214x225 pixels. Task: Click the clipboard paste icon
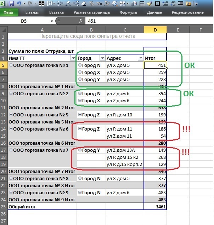[134, 4]
